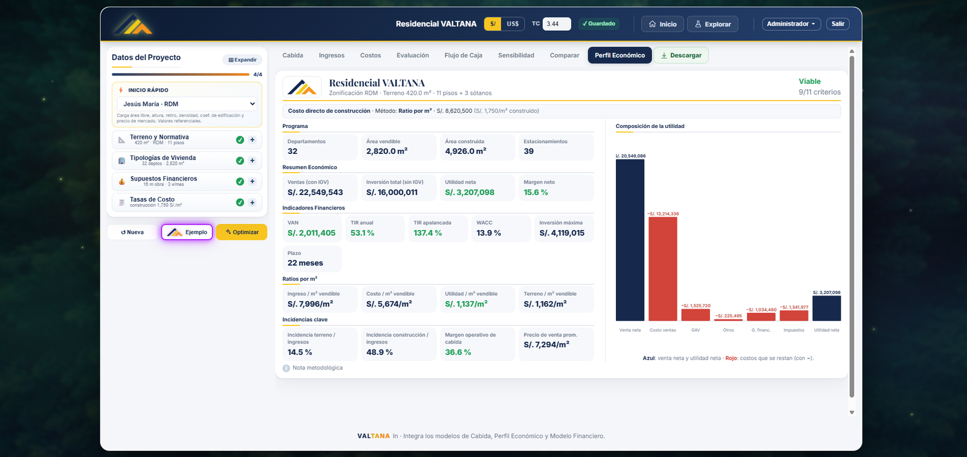This screenshot has height=457, width=967.
Task: Click the Nota metodológica text
Action: pyautogui.click(x=317, y=368)
